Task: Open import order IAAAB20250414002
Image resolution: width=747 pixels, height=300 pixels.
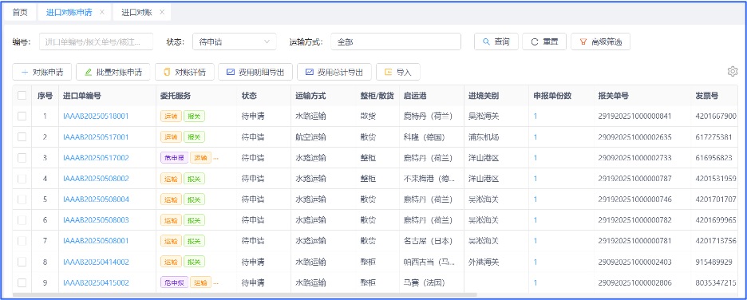Action: point(96,262)
